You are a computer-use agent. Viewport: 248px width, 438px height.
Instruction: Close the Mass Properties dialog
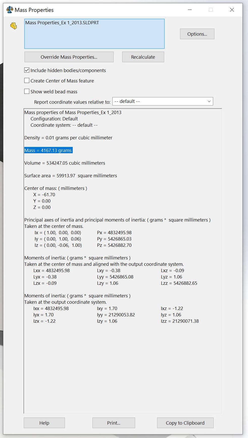[x=232, y=10]
